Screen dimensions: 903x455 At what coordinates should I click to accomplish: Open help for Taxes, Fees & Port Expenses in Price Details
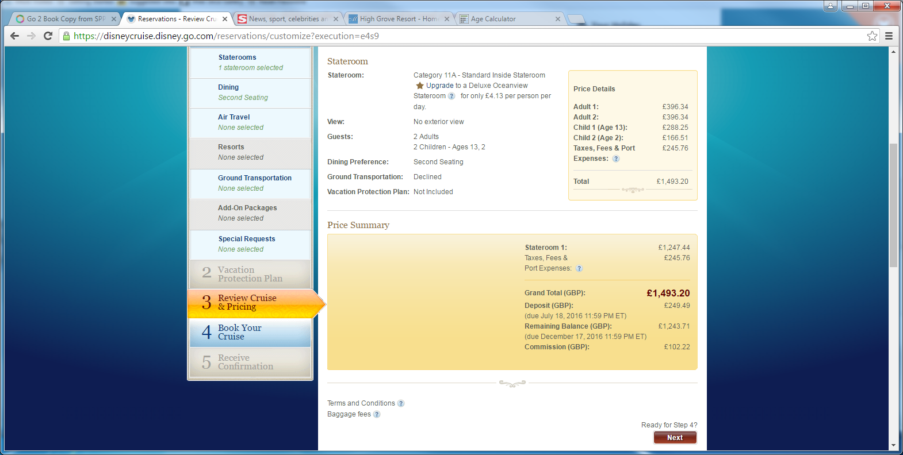(616, 159)
